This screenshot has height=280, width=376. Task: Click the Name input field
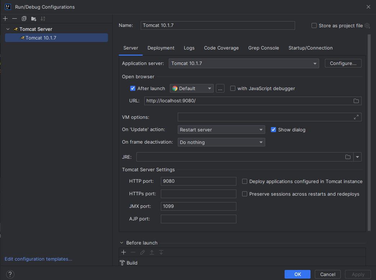click(x=217, y=25)
